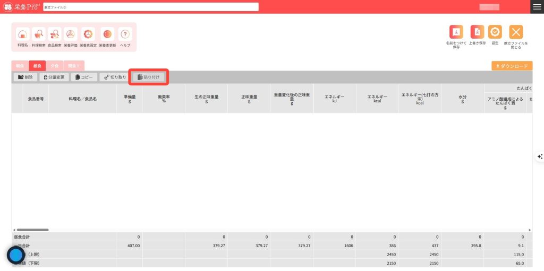Open 食品検索 food search tool
The width and height of the screenshot is (544, 271).
coord(55,34)
